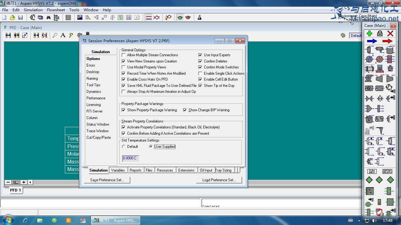This screenshot has width=401, height=225.
Task: Create a new case with the blank page icon
Action: [5, 17]
